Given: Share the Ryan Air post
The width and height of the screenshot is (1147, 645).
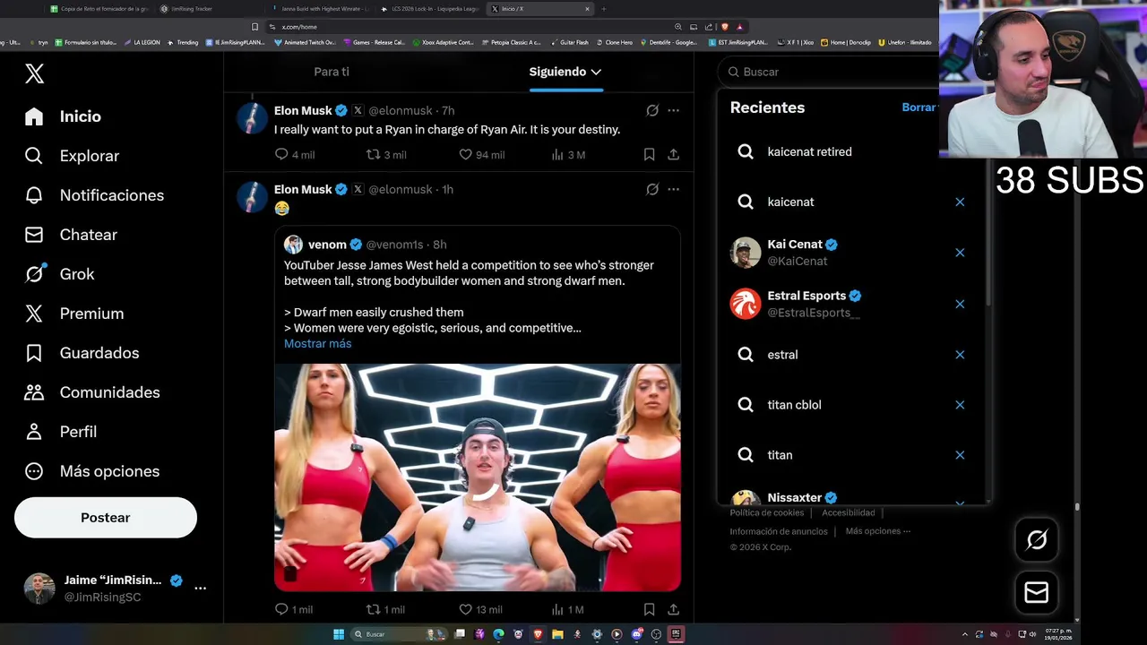Looking at the screenshot, I should click(673, 154).
